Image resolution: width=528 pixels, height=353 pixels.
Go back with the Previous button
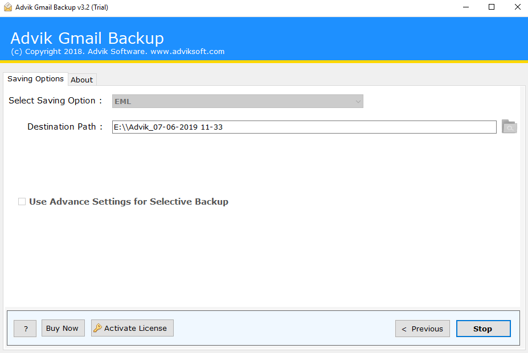pos(422,329)
